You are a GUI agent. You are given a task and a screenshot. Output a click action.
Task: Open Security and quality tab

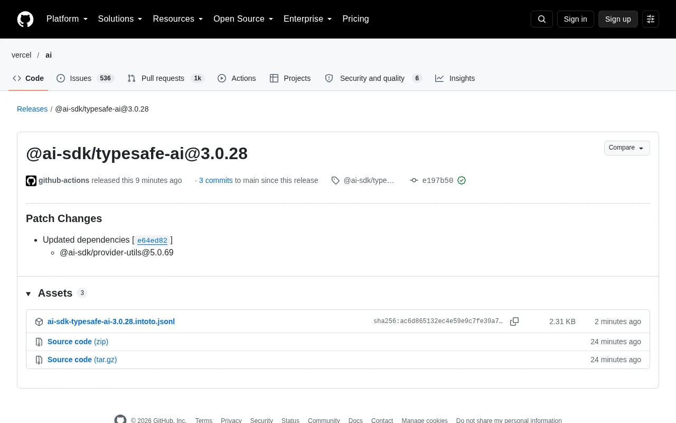[373, 78]
